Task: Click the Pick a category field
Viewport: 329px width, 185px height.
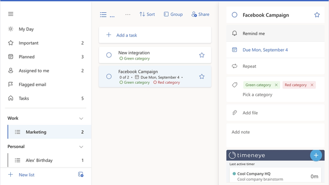Action: tap(258, 95)
